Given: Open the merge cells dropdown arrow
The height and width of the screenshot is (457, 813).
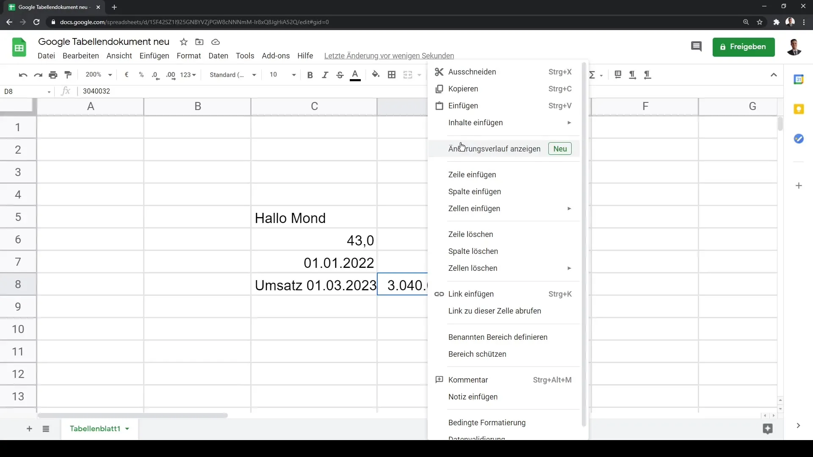Looking at the screenshot, I should coord(419,75).
